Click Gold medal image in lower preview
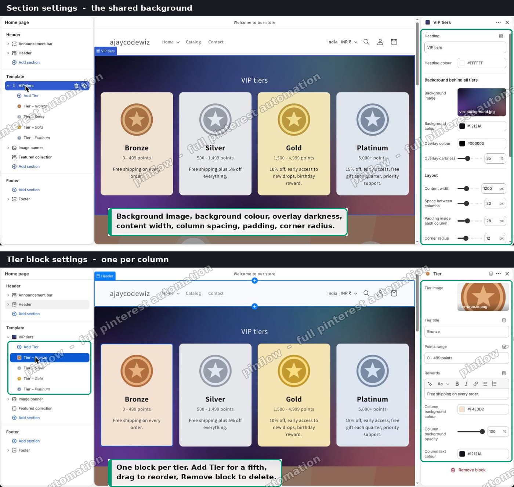The height and width of the screenshot is (487, 514). (x=294, y=371)
